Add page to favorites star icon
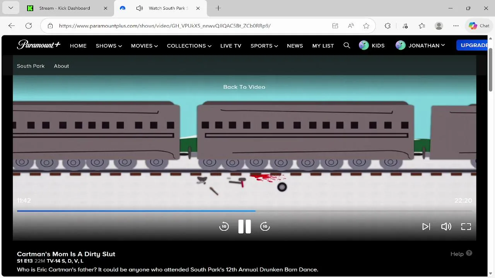Viewport: 495px width, 278px height. [x=366, y=26]
